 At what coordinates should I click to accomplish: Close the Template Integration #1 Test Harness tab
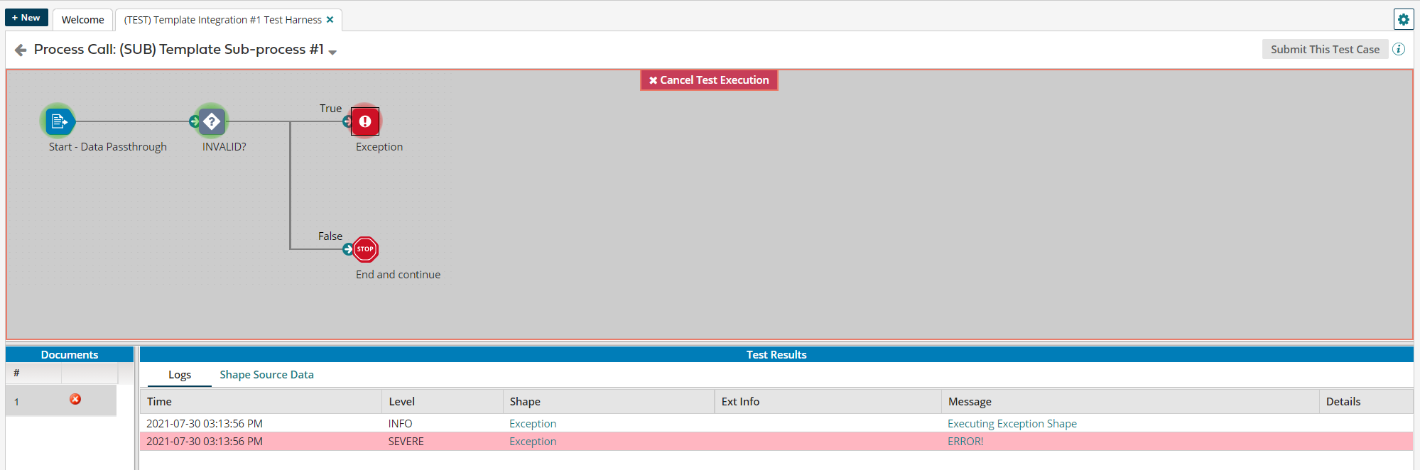[x=330, y=20]
